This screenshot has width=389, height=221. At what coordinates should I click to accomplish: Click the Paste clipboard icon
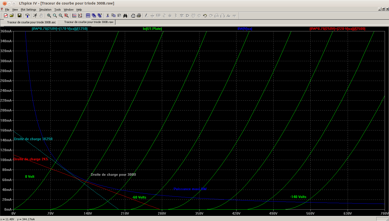(x=119, y=16)
